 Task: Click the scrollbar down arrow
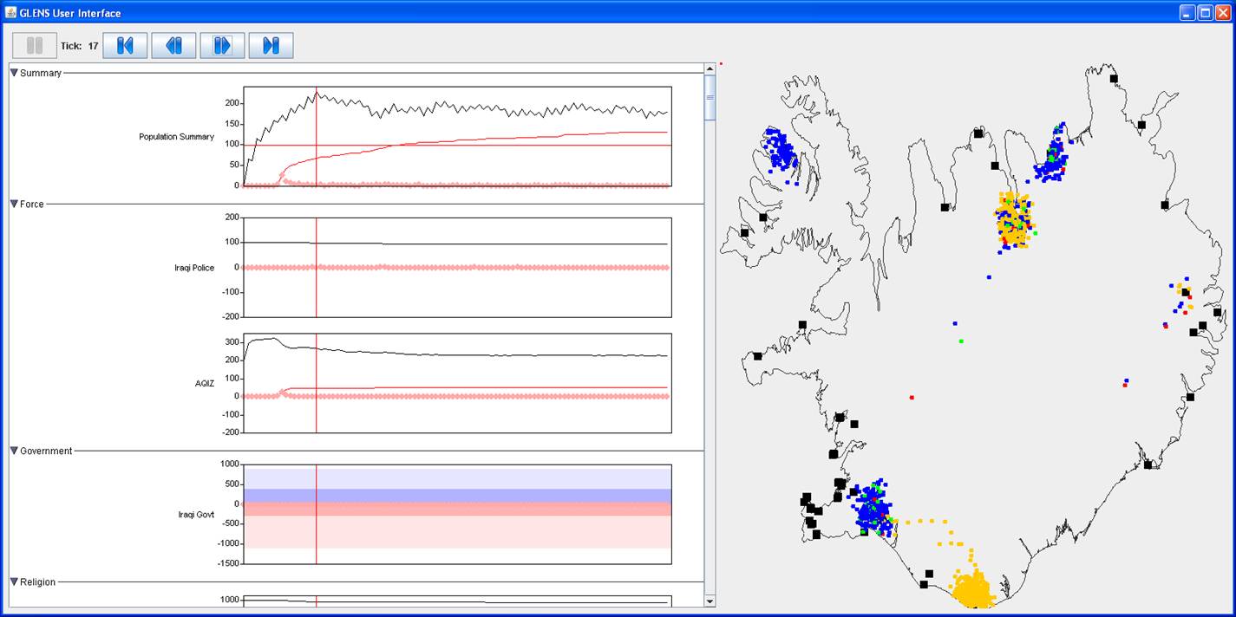pyautogui.click(x=710, y=601)
